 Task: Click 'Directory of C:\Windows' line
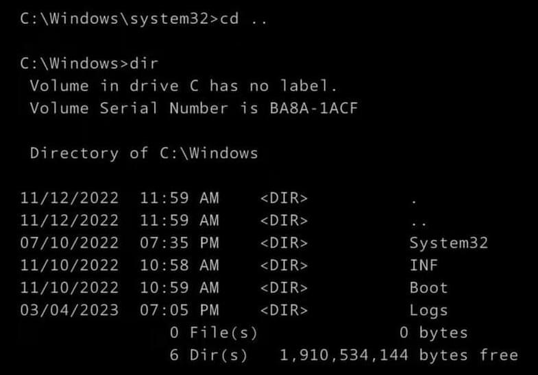[144, 153]
